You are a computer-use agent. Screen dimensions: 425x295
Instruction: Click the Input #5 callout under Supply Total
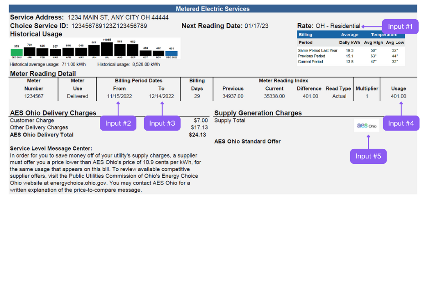click(x=368, y=156)
